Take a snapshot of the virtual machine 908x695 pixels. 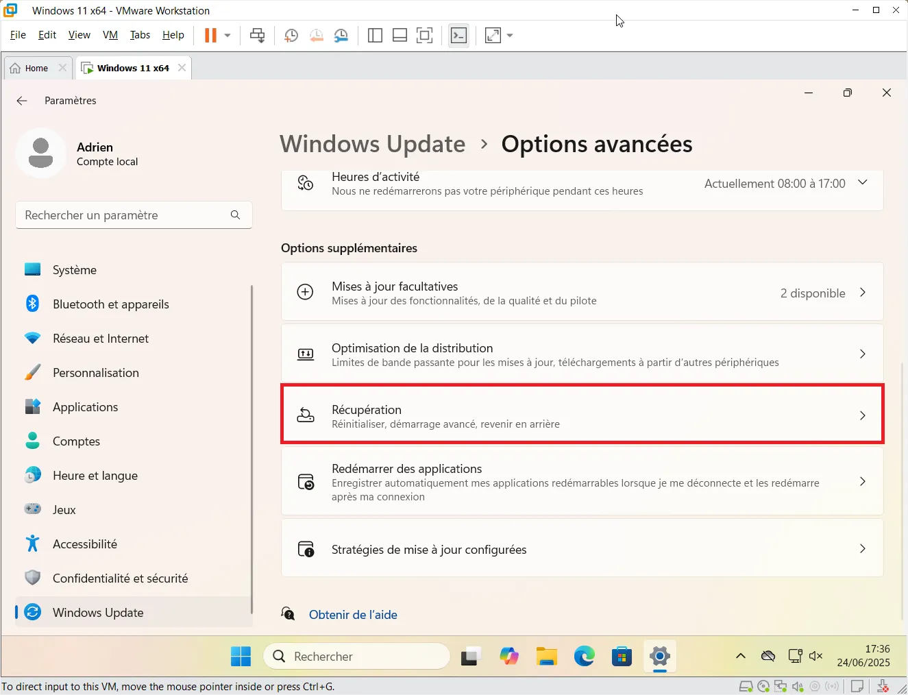tap(291, 35)
